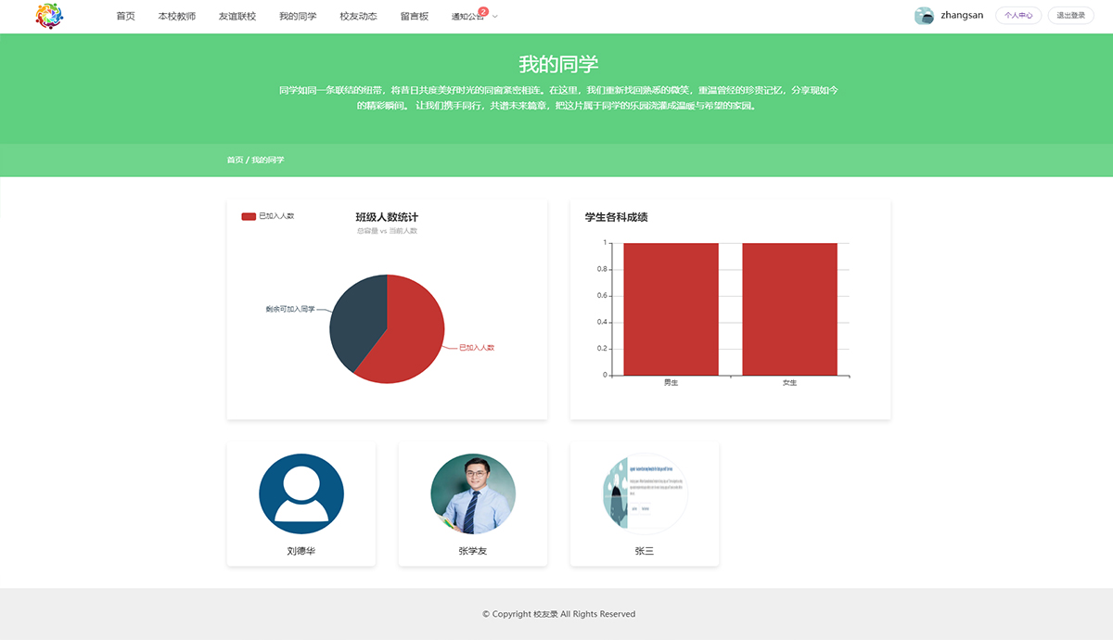Select 我的同学 in the navigation bar
Viewport: 1113px width, 640px height.
298,17
